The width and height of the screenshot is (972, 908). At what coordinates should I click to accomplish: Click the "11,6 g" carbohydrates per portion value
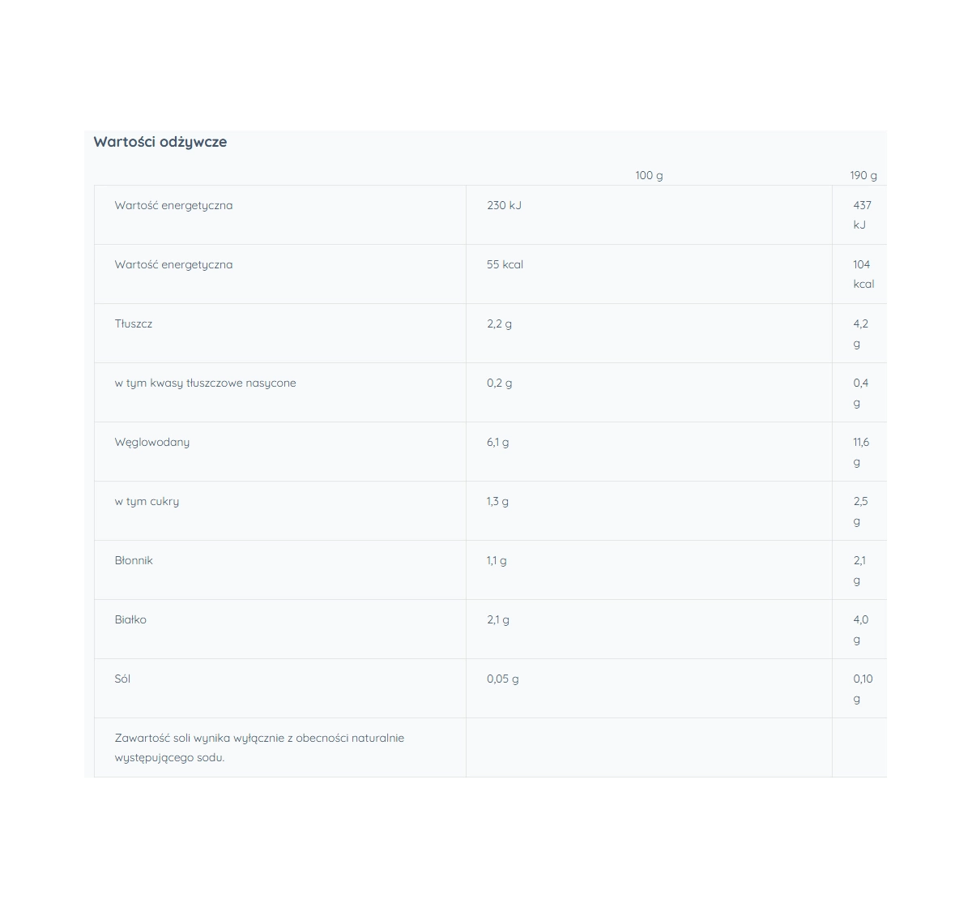point(861,452)
